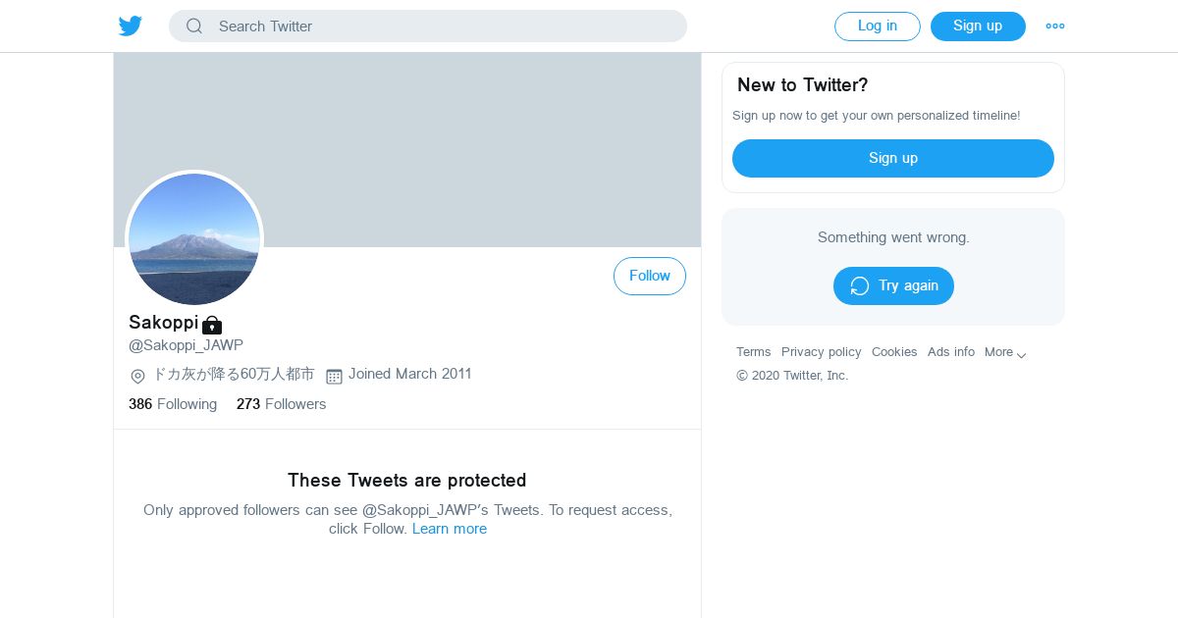This screenshot has height=618, width=1178.
Task: Open the three-dot more options menu
Action: coord(1055,26)
